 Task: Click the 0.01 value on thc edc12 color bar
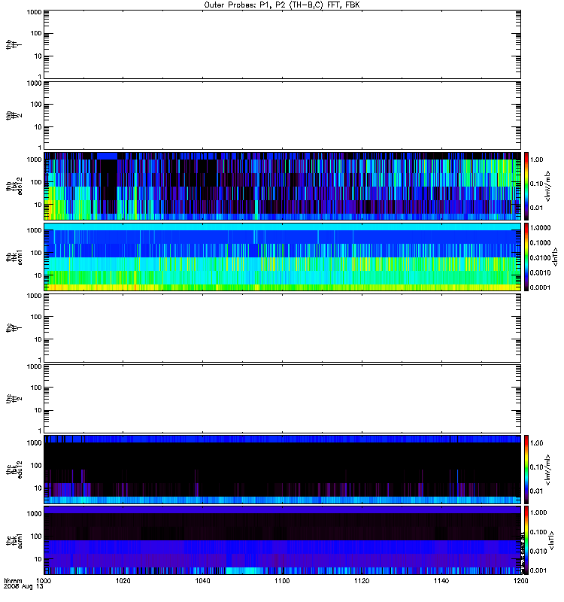[x=537, y=491]
